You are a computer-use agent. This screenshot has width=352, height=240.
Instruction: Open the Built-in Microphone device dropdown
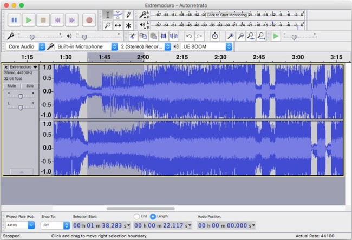click(86, 46)
